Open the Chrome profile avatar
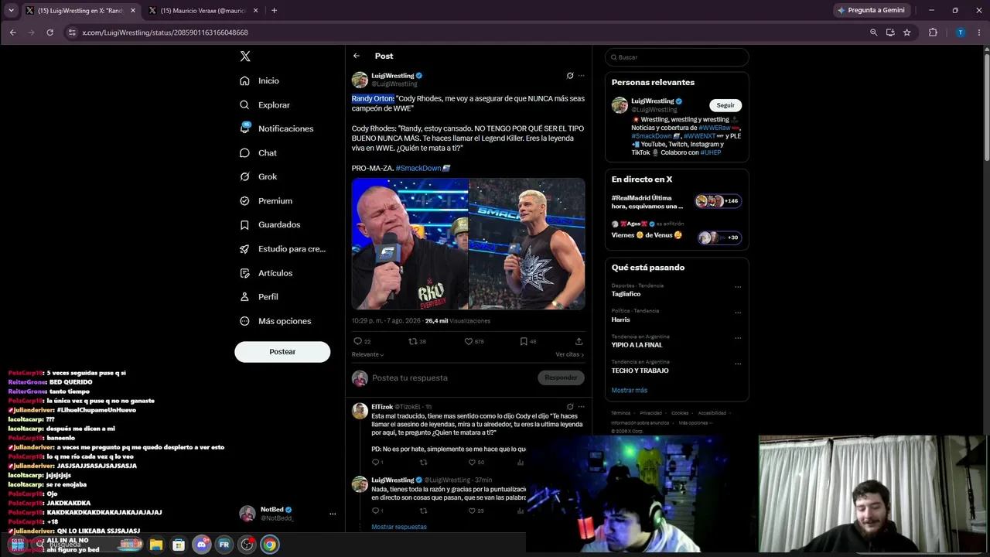The image size is (990, 557). (961, 32)
